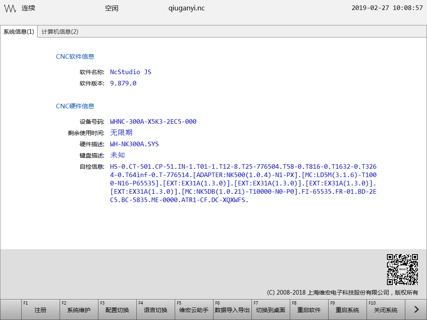Click the QR code image
The image size is (427, 320).
[402, 270]
